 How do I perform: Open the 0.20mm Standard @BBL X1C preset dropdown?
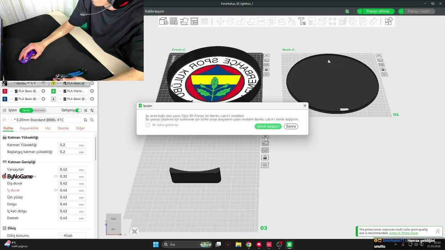[45, 120]
